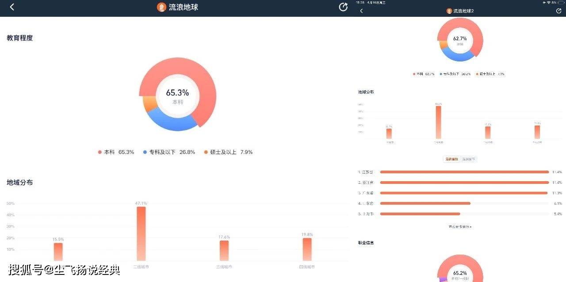Click the 地域分布 heading in the 流浪地球2 panel
566x282 pixels.
click(366, 92)
